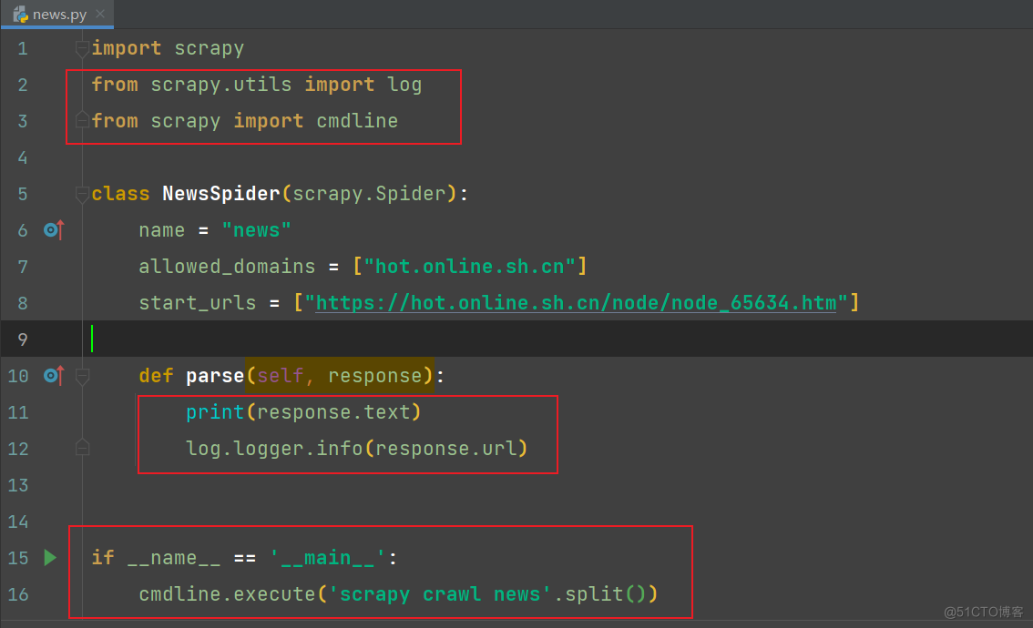
Task: Collapse the import block fold marker on line 1
Action: [x=82, y=48]
